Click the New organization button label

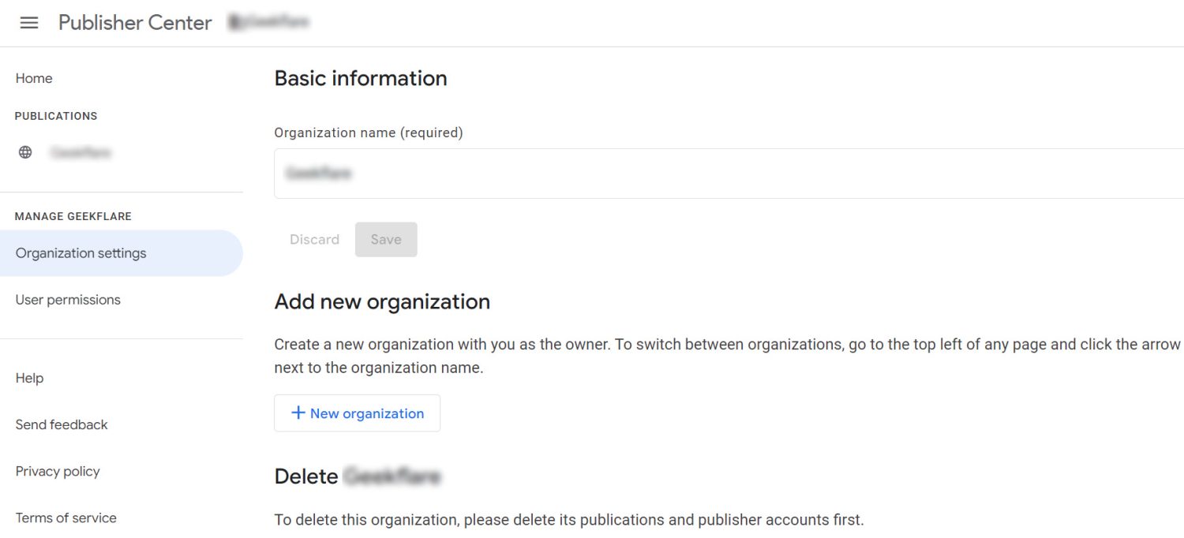[x=367, y=413]
